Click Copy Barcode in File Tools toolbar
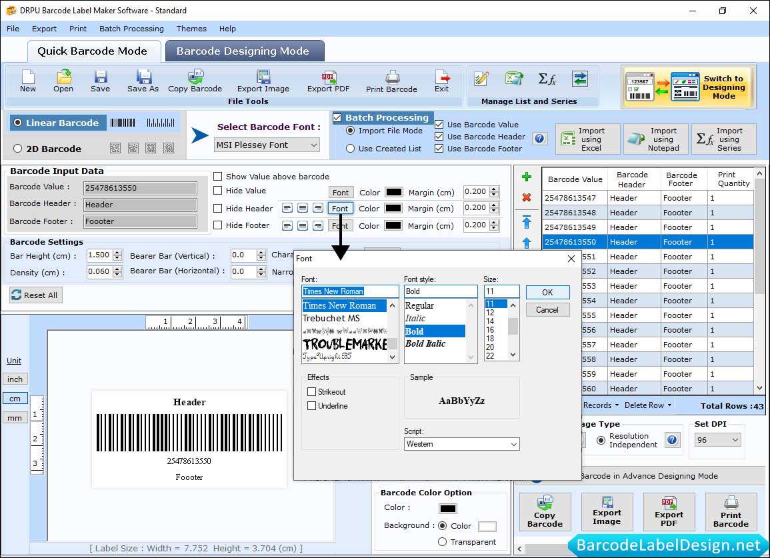 [x=195, y=81]
